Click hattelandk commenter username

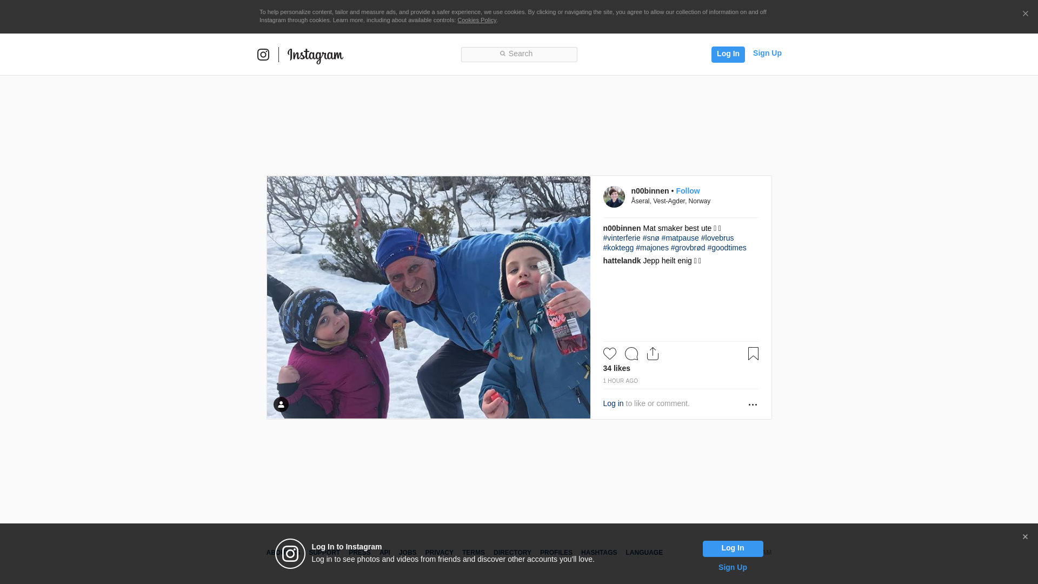point(622,261)
